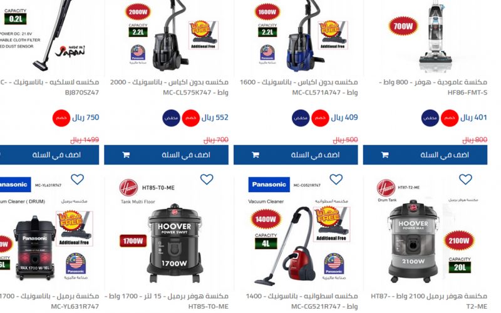Toggle the wishlist heart for the Hoover HT87-T2-ME
This screenshot has width=501, height=313.
(465, 179)
